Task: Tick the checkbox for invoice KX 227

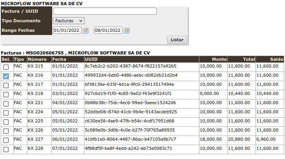Action: tap(6, 140)
